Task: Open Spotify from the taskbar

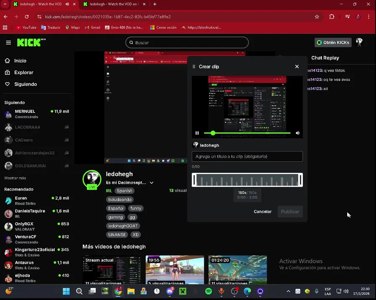Action: tap(208, 291)
